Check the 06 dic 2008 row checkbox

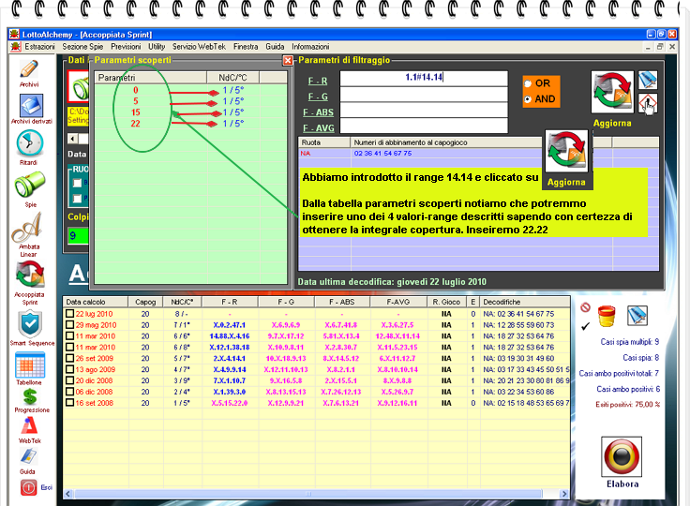click(69, 392)
